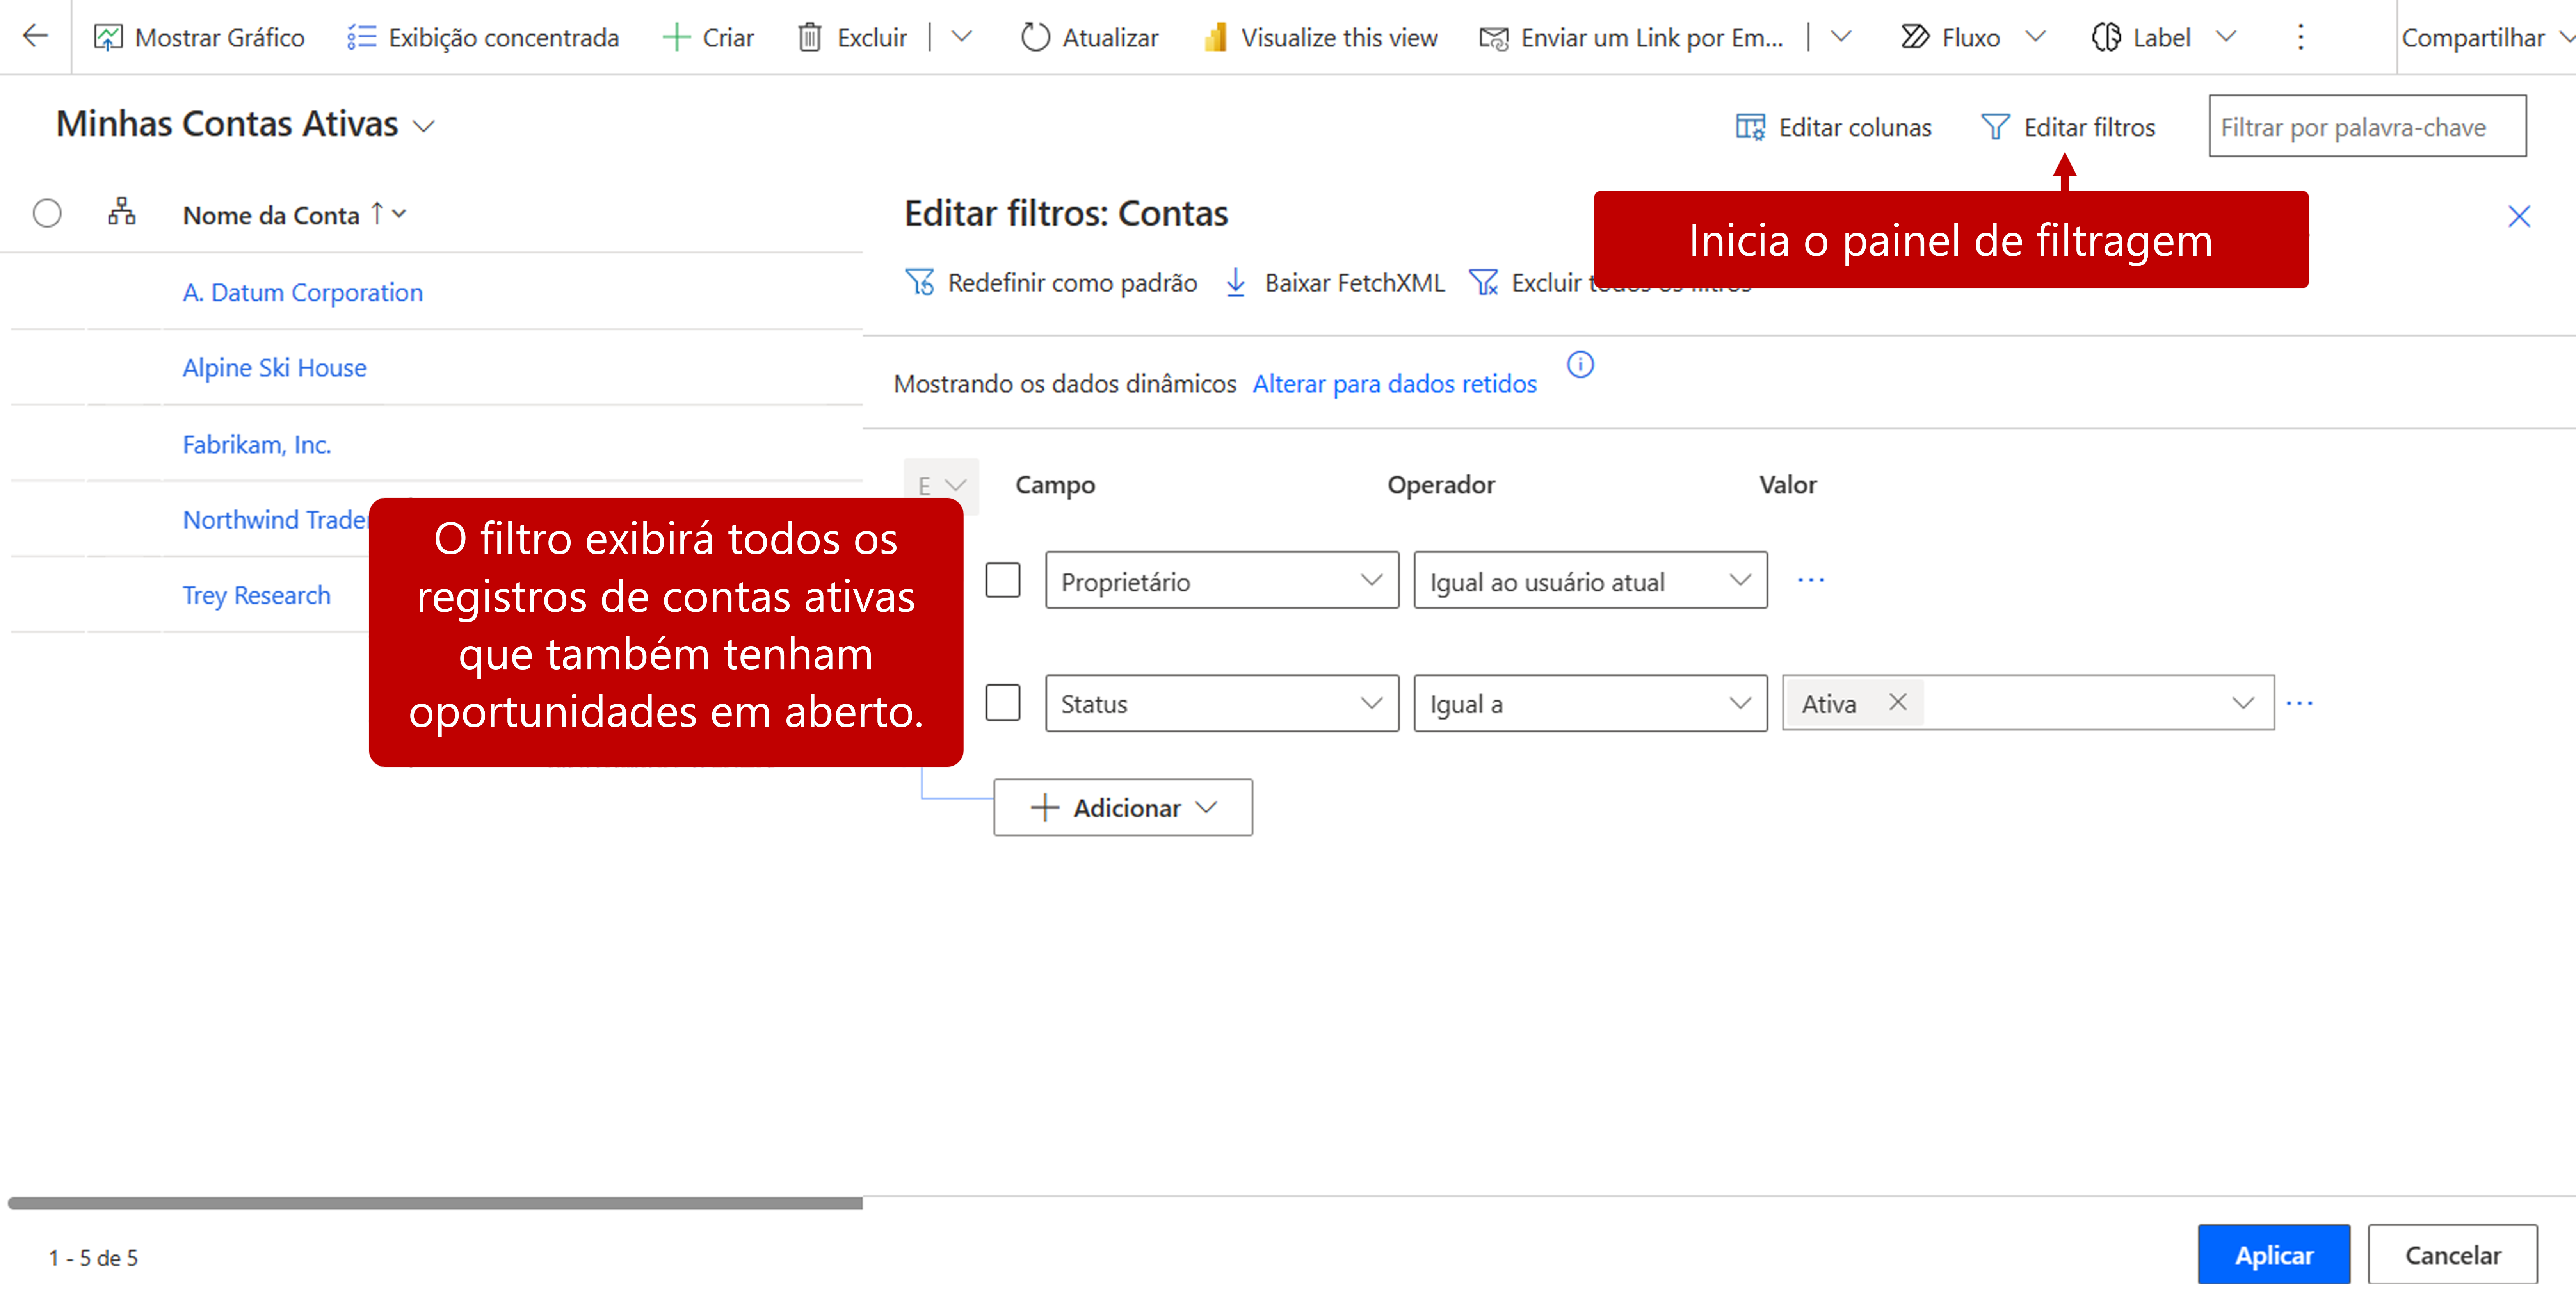Expand the email link dropdown arrow

point(1841,38)
